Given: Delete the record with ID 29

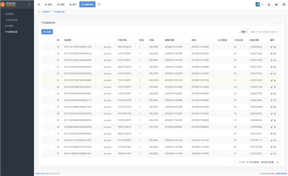Looking at the screenshot, I should point(275,120).
